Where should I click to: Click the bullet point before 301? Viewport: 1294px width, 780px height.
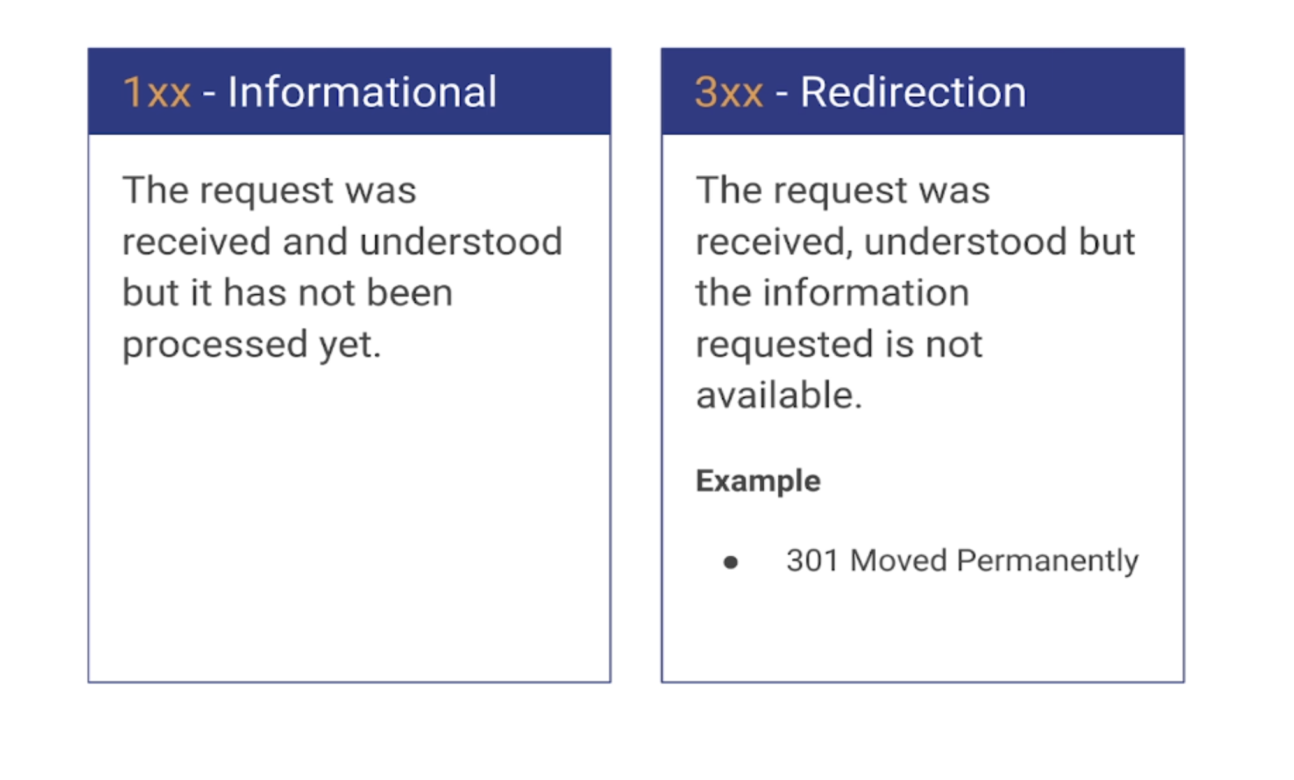pyautogui.click(x=731, y=562)
